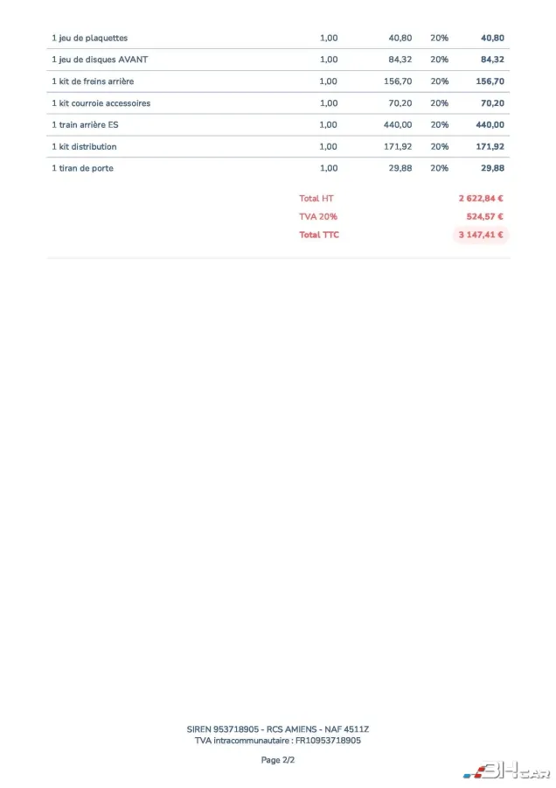Click the highlighted Total TTC amount 3 147,41 €

481,235
